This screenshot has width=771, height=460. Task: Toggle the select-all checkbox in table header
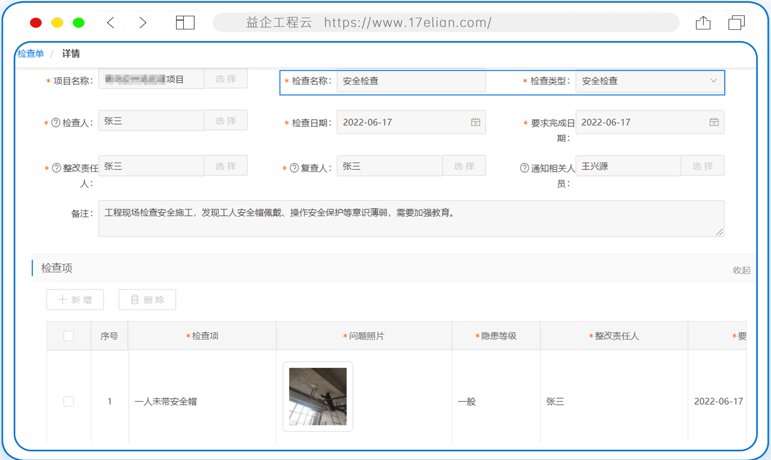click(x=69, y=336)
